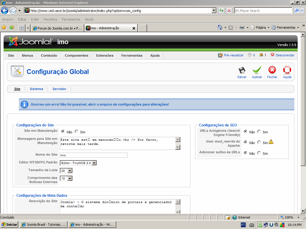Screen dimensions: 306x229
Task: Click the Nome do Site input field
Action: pyautogui.click(x=94, y=155)
